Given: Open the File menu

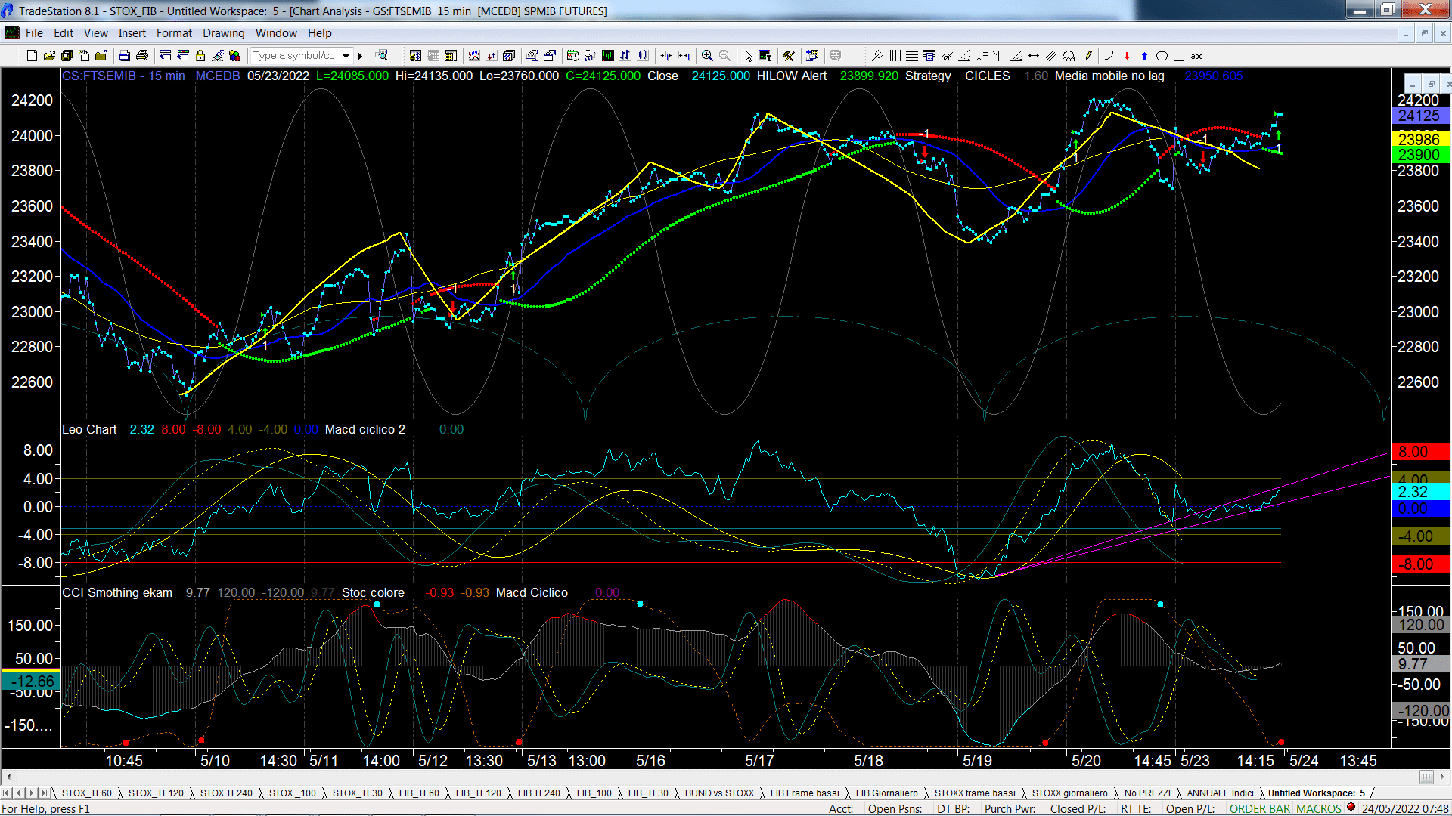Looking at the screenshot, I should point(34,33).
